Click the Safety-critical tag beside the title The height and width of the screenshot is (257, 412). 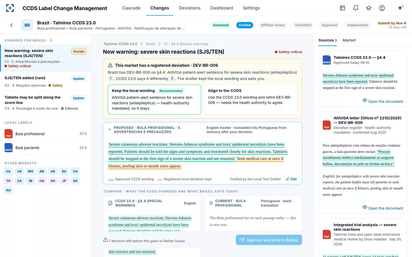pos(288,52)
